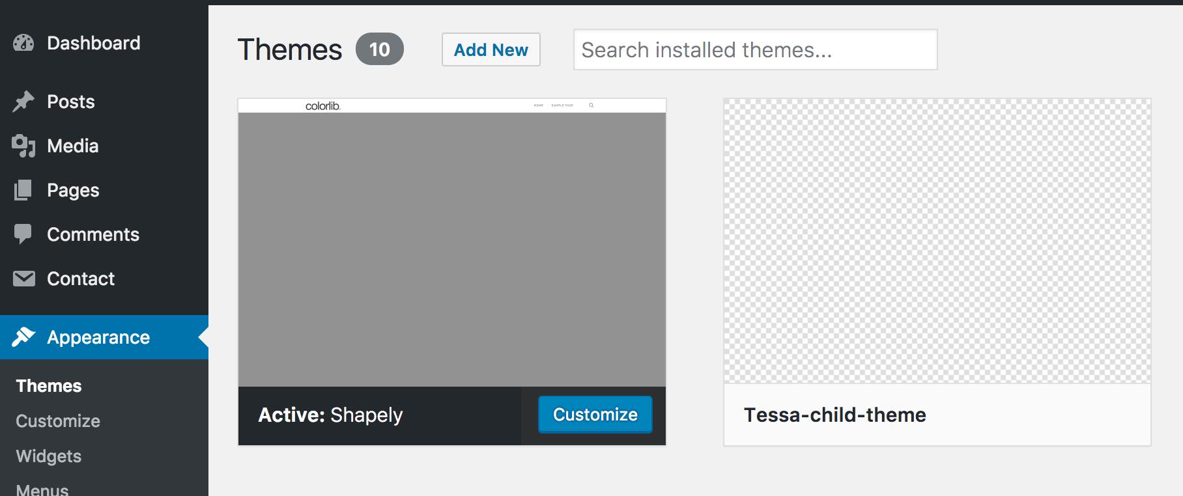The image size is (1183, 496).
Task: Click the Themes page heading
Action: 290,49
